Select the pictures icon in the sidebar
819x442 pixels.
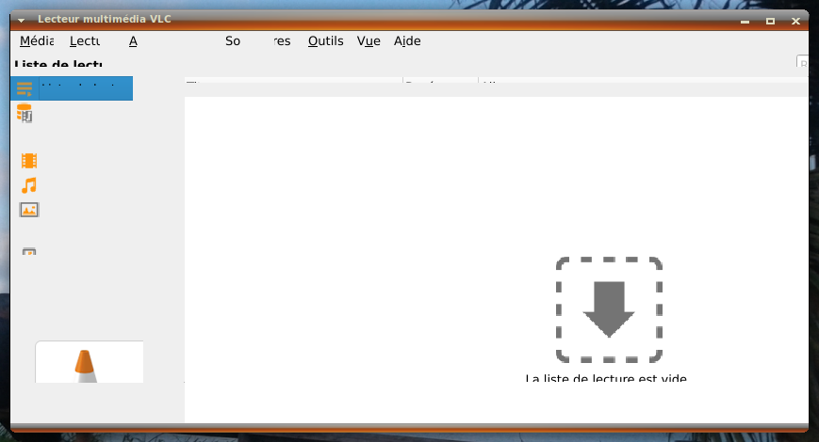pos(29,210)
